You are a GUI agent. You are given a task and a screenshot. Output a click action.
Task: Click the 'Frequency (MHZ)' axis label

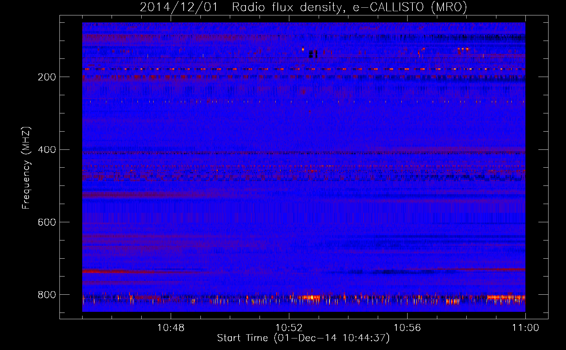pyautogui.click(x=26, y=168)
